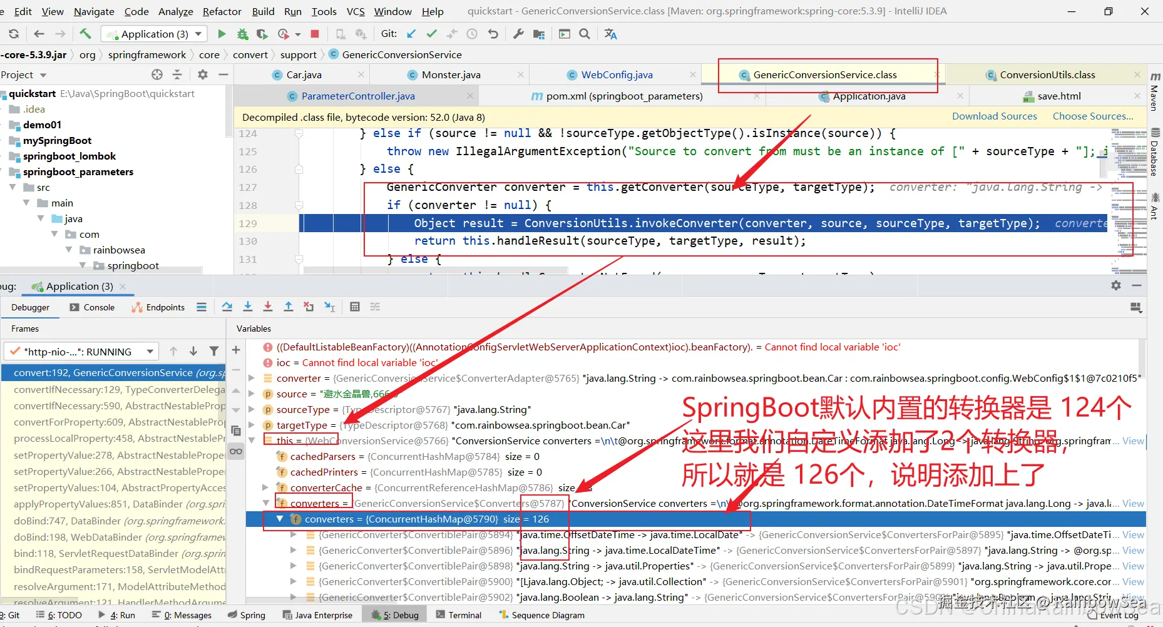Click the View link for the 'this' variable
The height and width of the screenshot is (627, 1163).
(1133, 441)
